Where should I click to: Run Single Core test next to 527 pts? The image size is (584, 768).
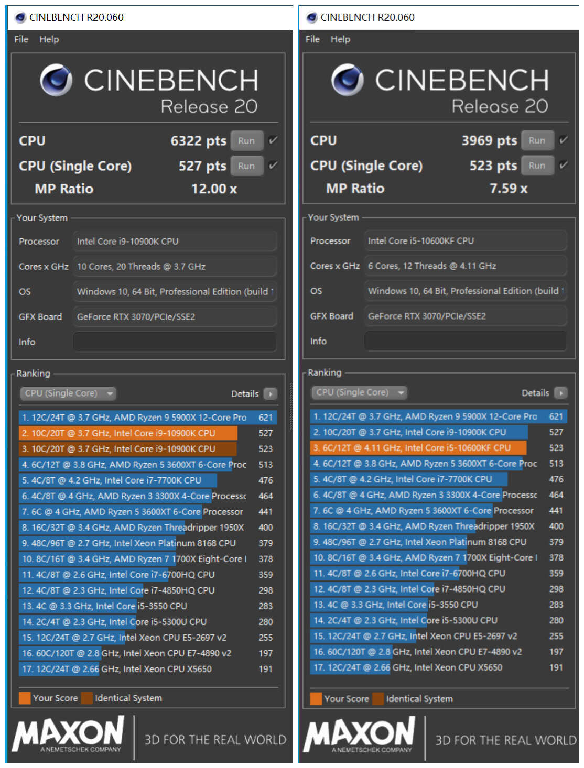click(246, 166)
